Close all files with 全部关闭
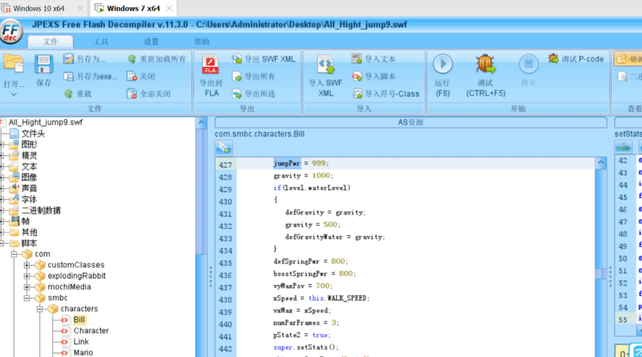 coord(149,94)
